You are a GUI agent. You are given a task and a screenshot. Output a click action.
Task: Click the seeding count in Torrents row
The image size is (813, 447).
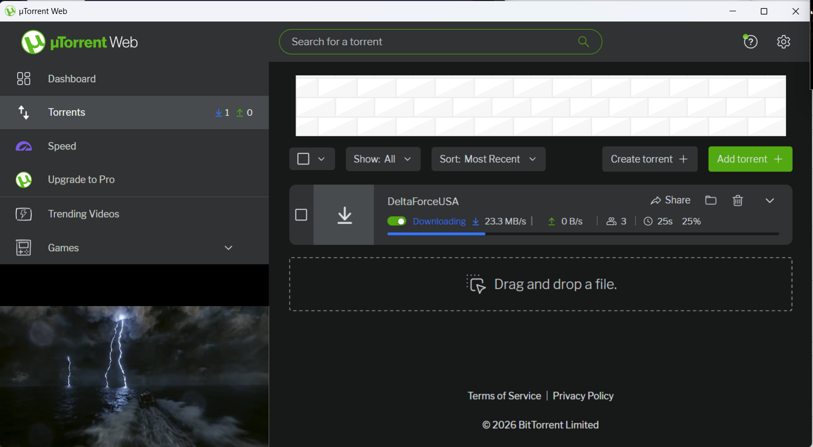click(x=244, y=112)
